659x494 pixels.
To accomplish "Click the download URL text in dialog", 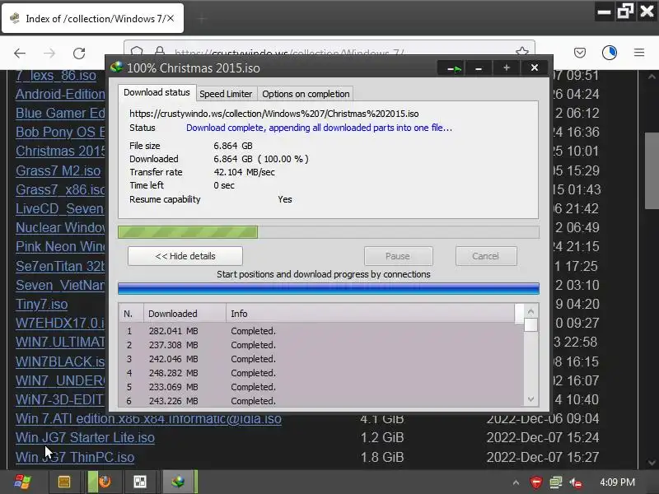I will 274,114.
